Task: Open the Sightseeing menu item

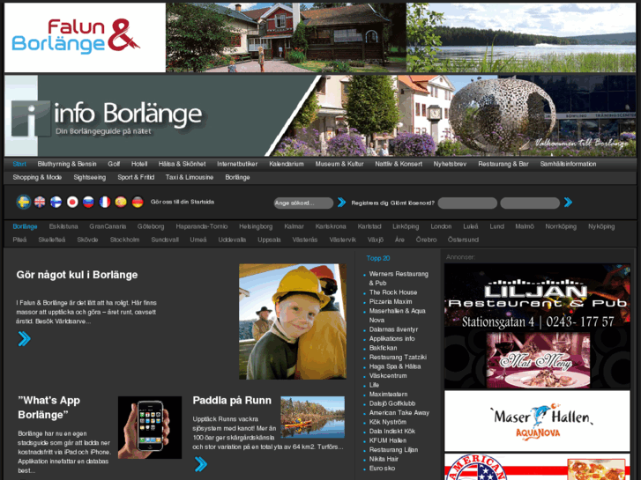Action: tap(90, 177)
